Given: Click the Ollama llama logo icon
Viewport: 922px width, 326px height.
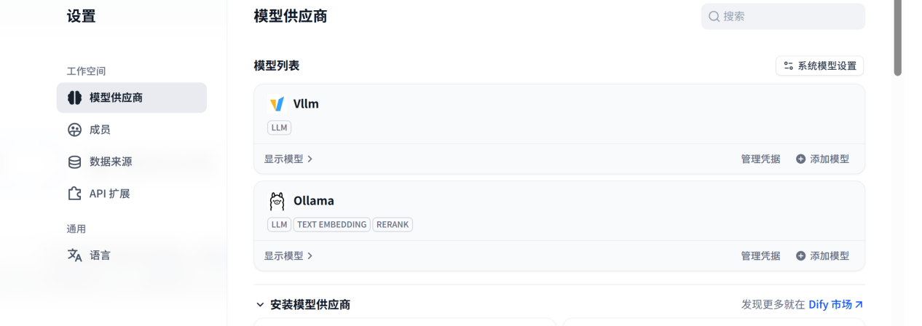Looking at the screenshot, I should 277,201.
